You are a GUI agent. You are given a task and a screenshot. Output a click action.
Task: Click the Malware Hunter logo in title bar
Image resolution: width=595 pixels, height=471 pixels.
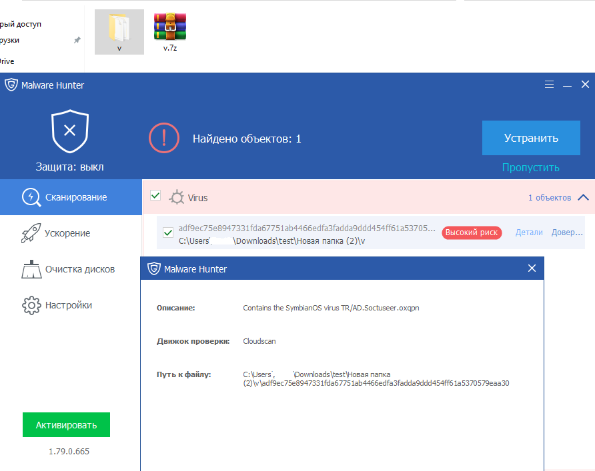[11, 85]
